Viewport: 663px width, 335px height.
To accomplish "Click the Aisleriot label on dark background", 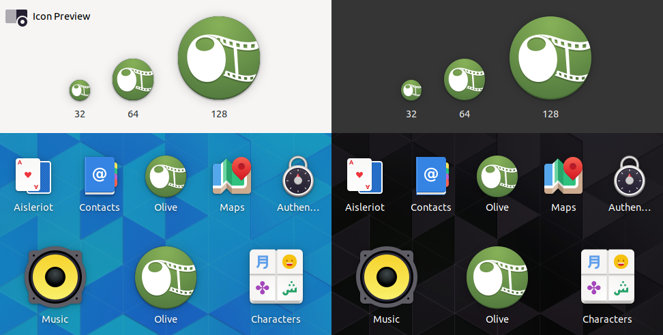I will (365, 207).
